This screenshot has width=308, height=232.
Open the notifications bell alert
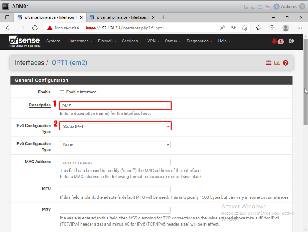click(274, 41)
